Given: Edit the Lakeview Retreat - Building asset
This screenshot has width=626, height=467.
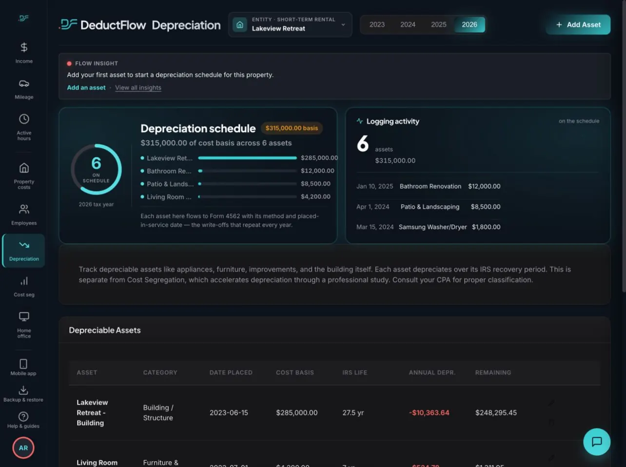Looking at the screenshot, I should 551,403.
